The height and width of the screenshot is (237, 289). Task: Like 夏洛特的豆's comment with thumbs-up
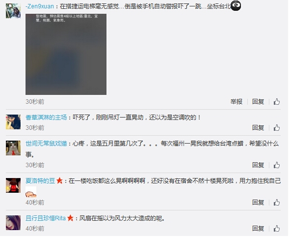(x=277, y=203)
